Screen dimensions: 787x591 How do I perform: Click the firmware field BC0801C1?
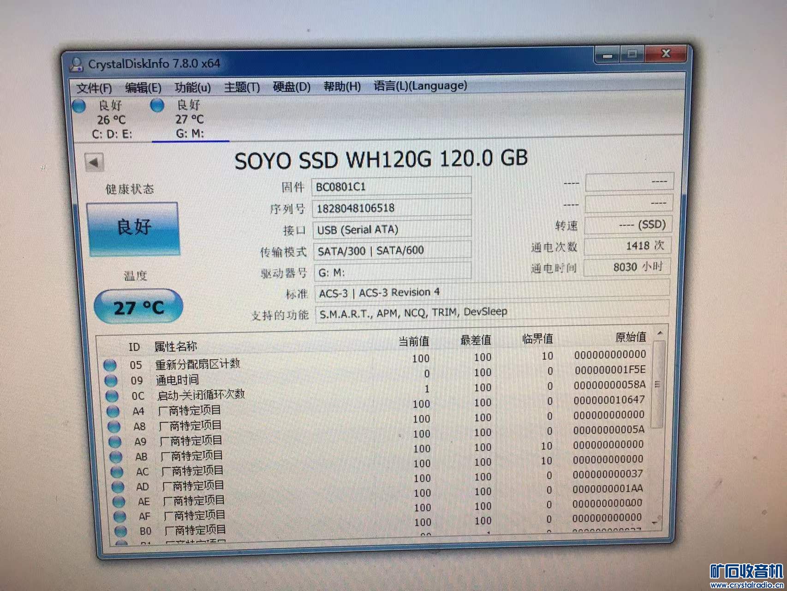(391, 187)
